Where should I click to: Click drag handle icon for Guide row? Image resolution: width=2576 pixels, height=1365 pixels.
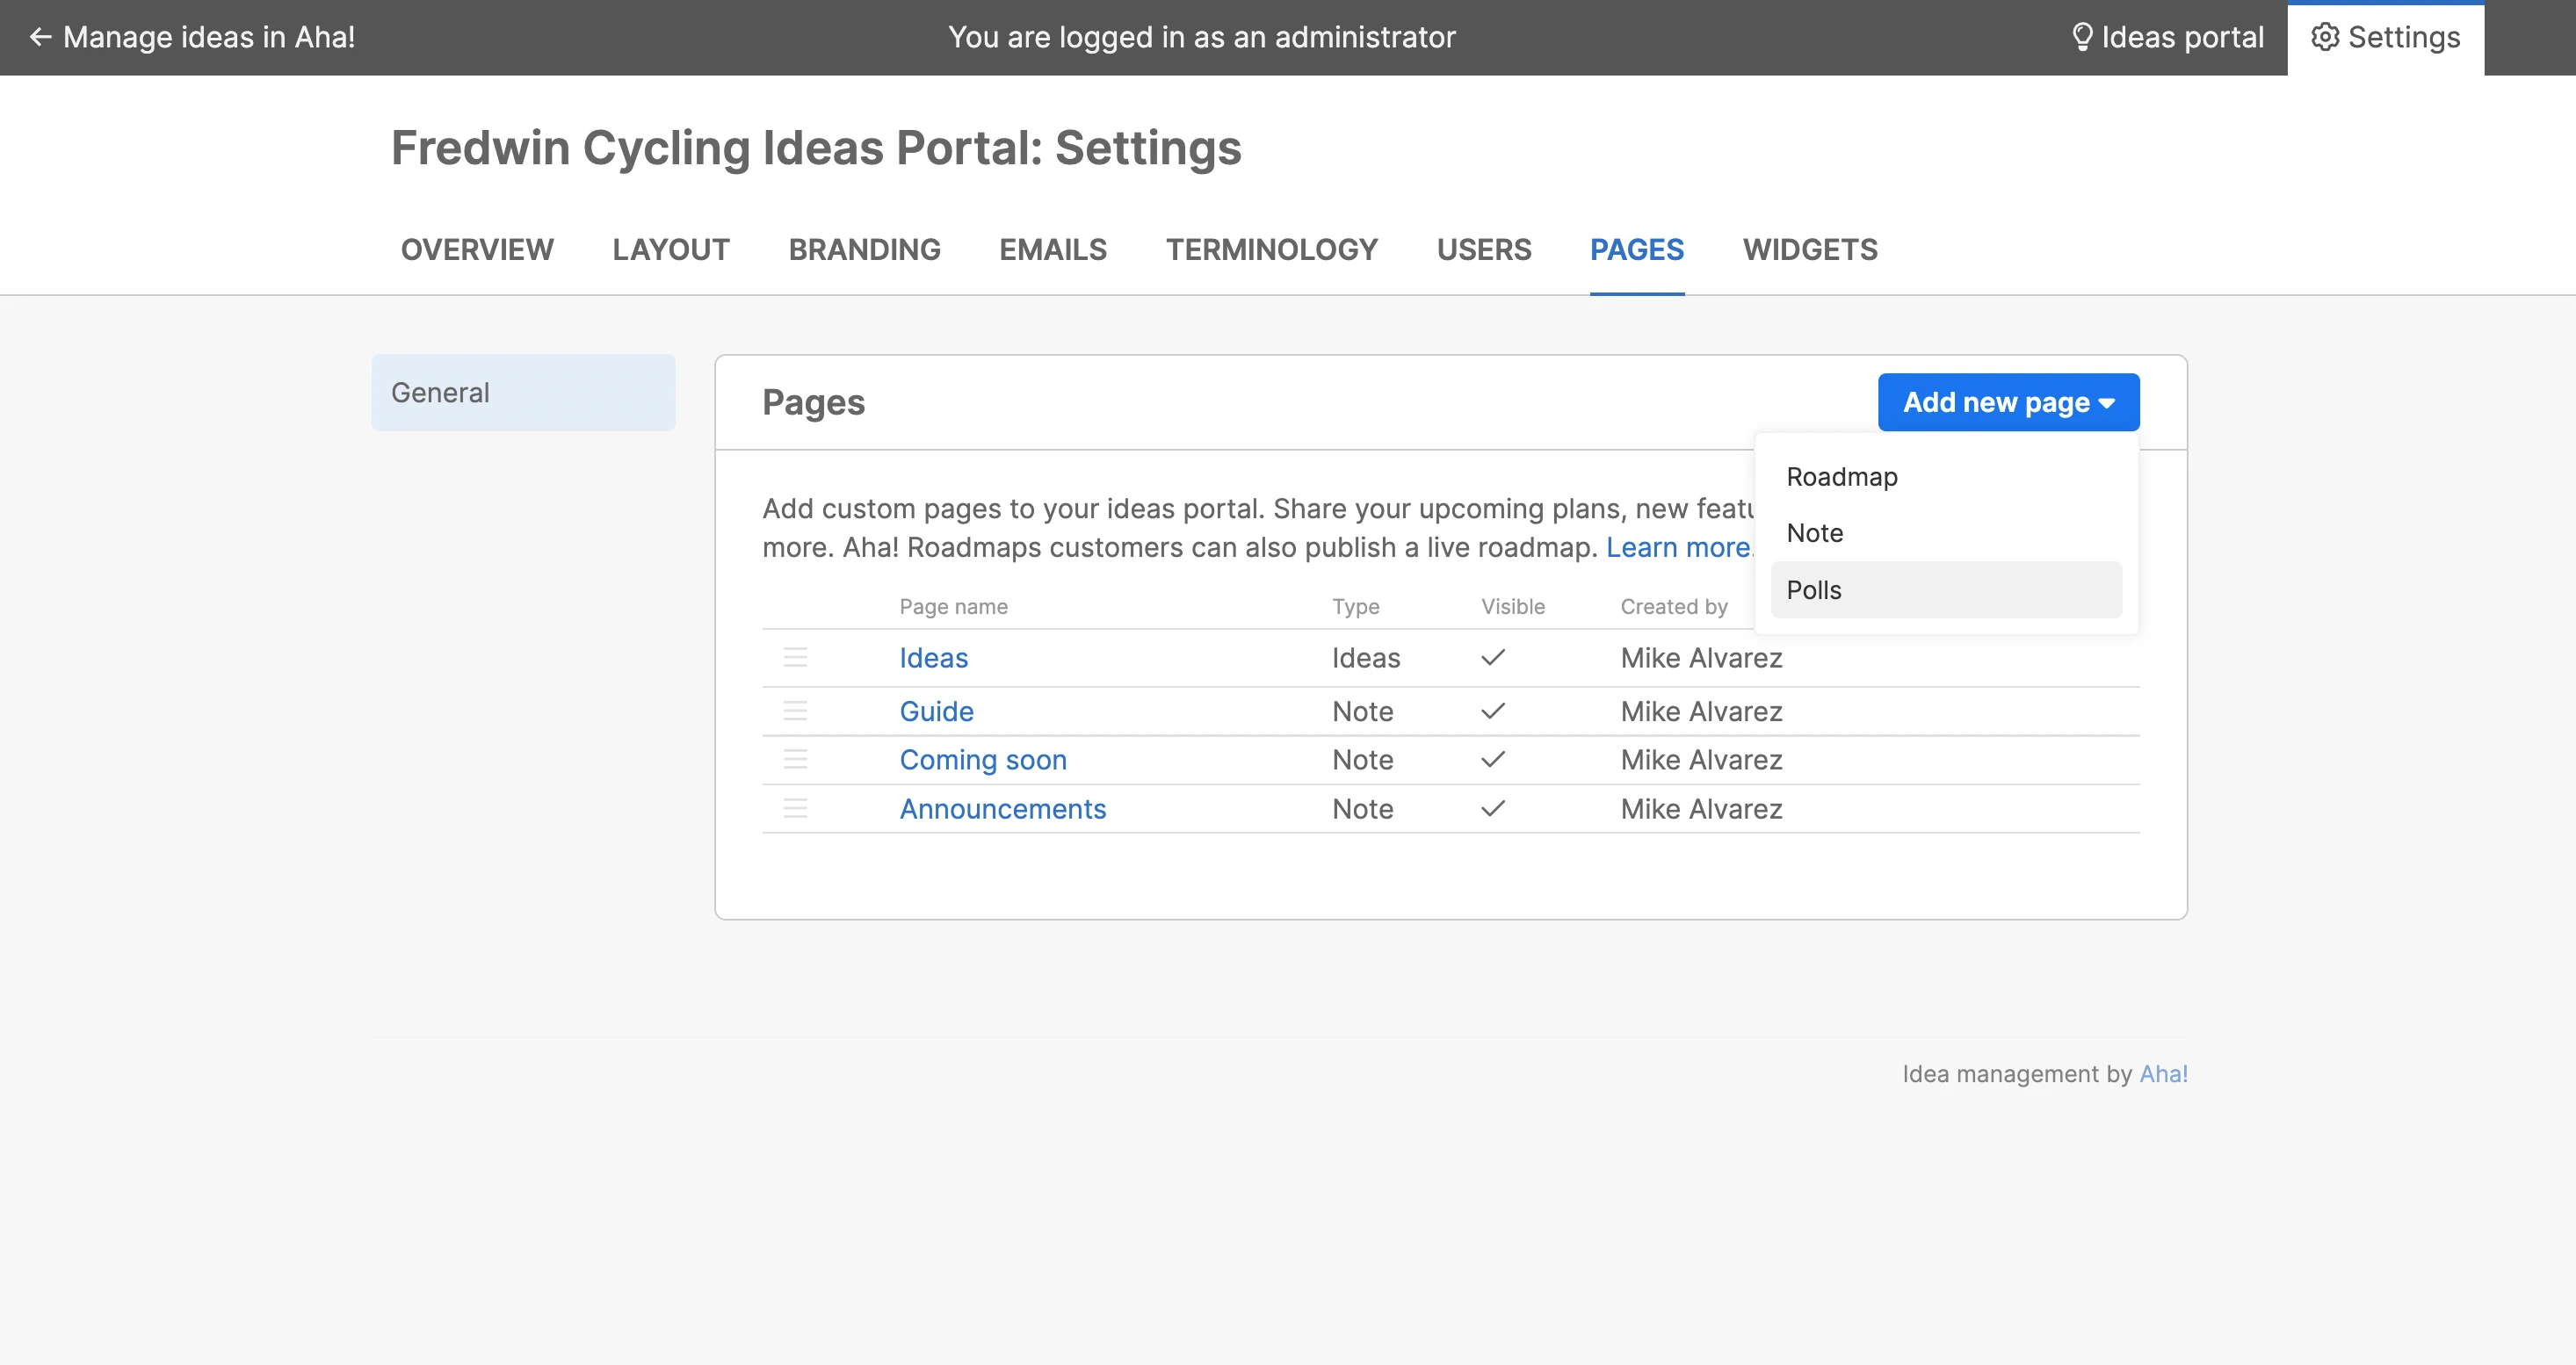[x=795, y=711]
